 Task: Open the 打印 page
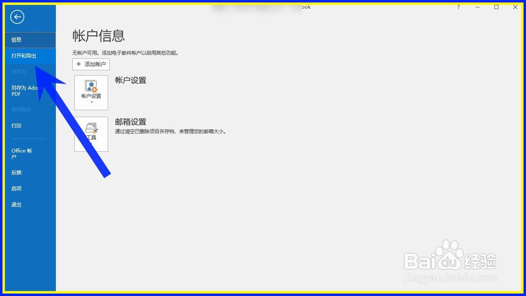click(30, 126)
